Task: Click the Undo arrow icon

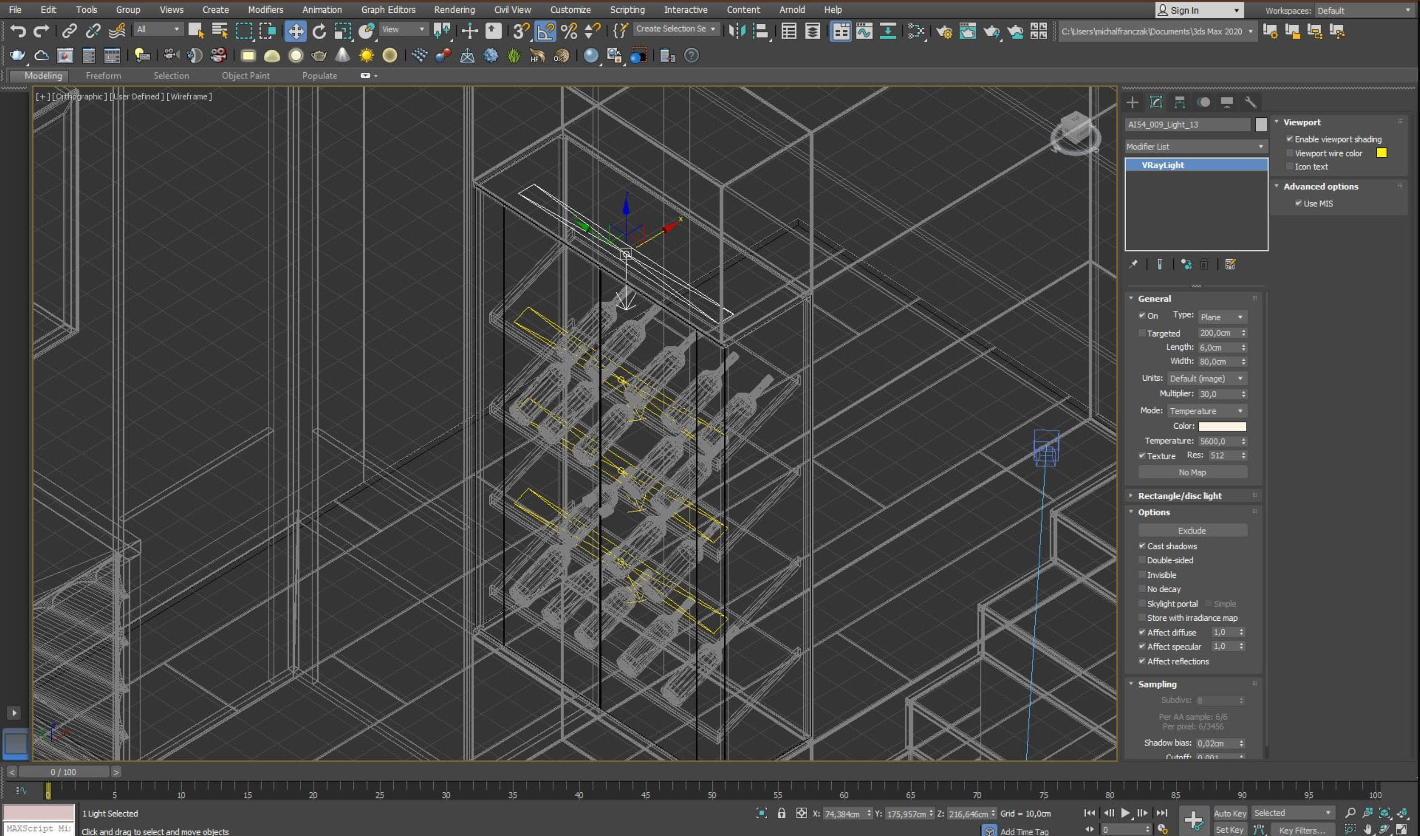Action: [18, 31]
